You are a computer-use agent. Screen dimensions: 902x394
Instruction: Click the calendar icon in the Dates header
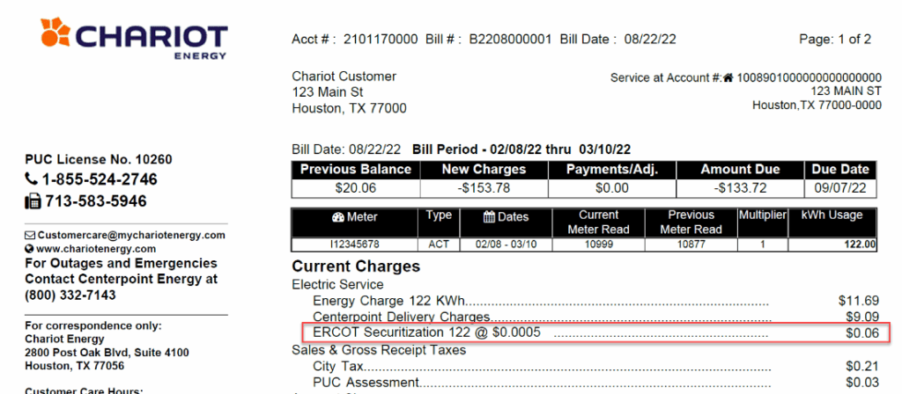[x=489, y=217]
